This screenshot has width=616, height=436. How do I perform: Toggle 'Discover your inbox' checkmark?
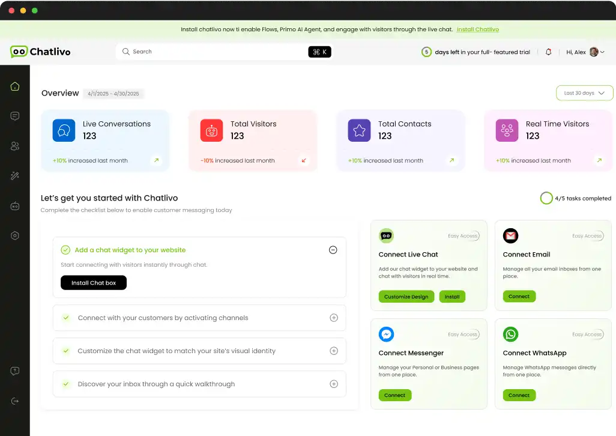click(66, 384)
